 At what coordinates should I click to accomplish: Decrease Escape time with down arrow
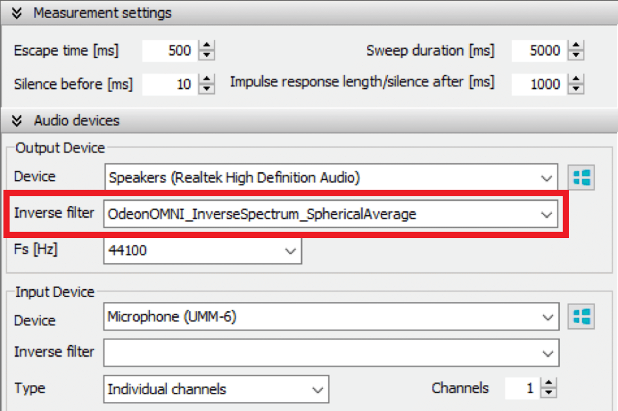tap(207, 55)
